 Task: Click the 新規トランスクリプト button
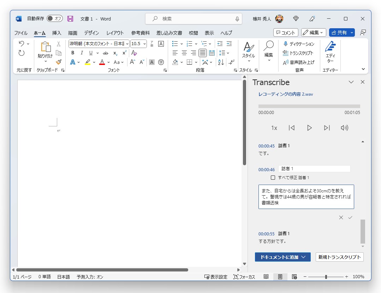[339, 257]
